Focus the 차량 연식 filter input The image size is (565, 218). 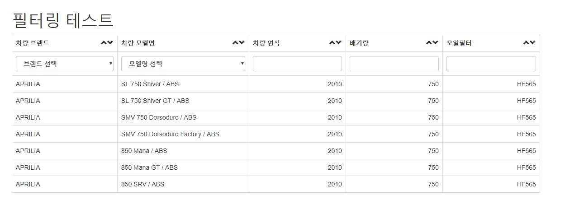point(297,64)
